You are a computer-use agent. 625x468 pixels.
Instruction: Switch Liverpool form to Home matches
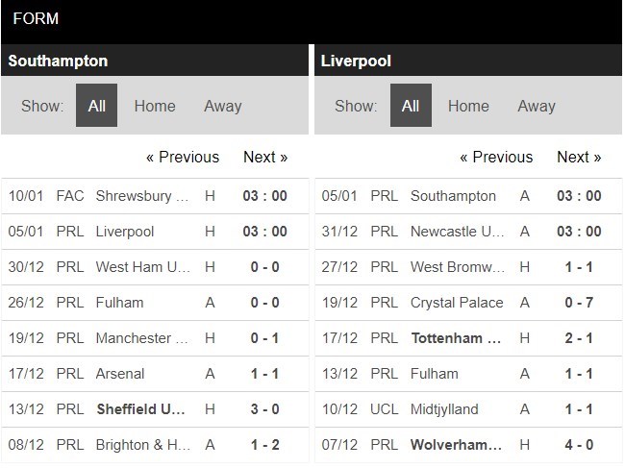pos(468,106)
